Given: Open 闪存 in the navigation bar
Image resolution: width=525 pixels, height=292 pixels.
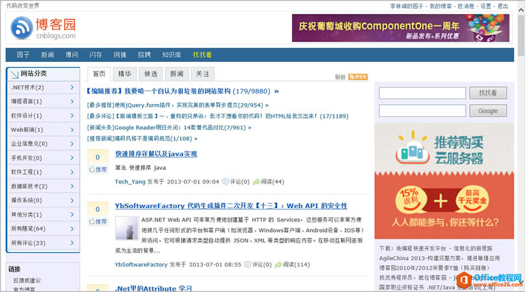Looking at the screenshot, I should point(96,55).
